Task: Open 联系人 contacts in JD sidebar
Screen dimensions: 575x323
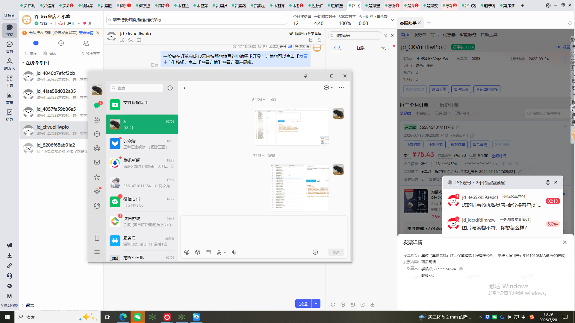Action: [x=10, y=64]
